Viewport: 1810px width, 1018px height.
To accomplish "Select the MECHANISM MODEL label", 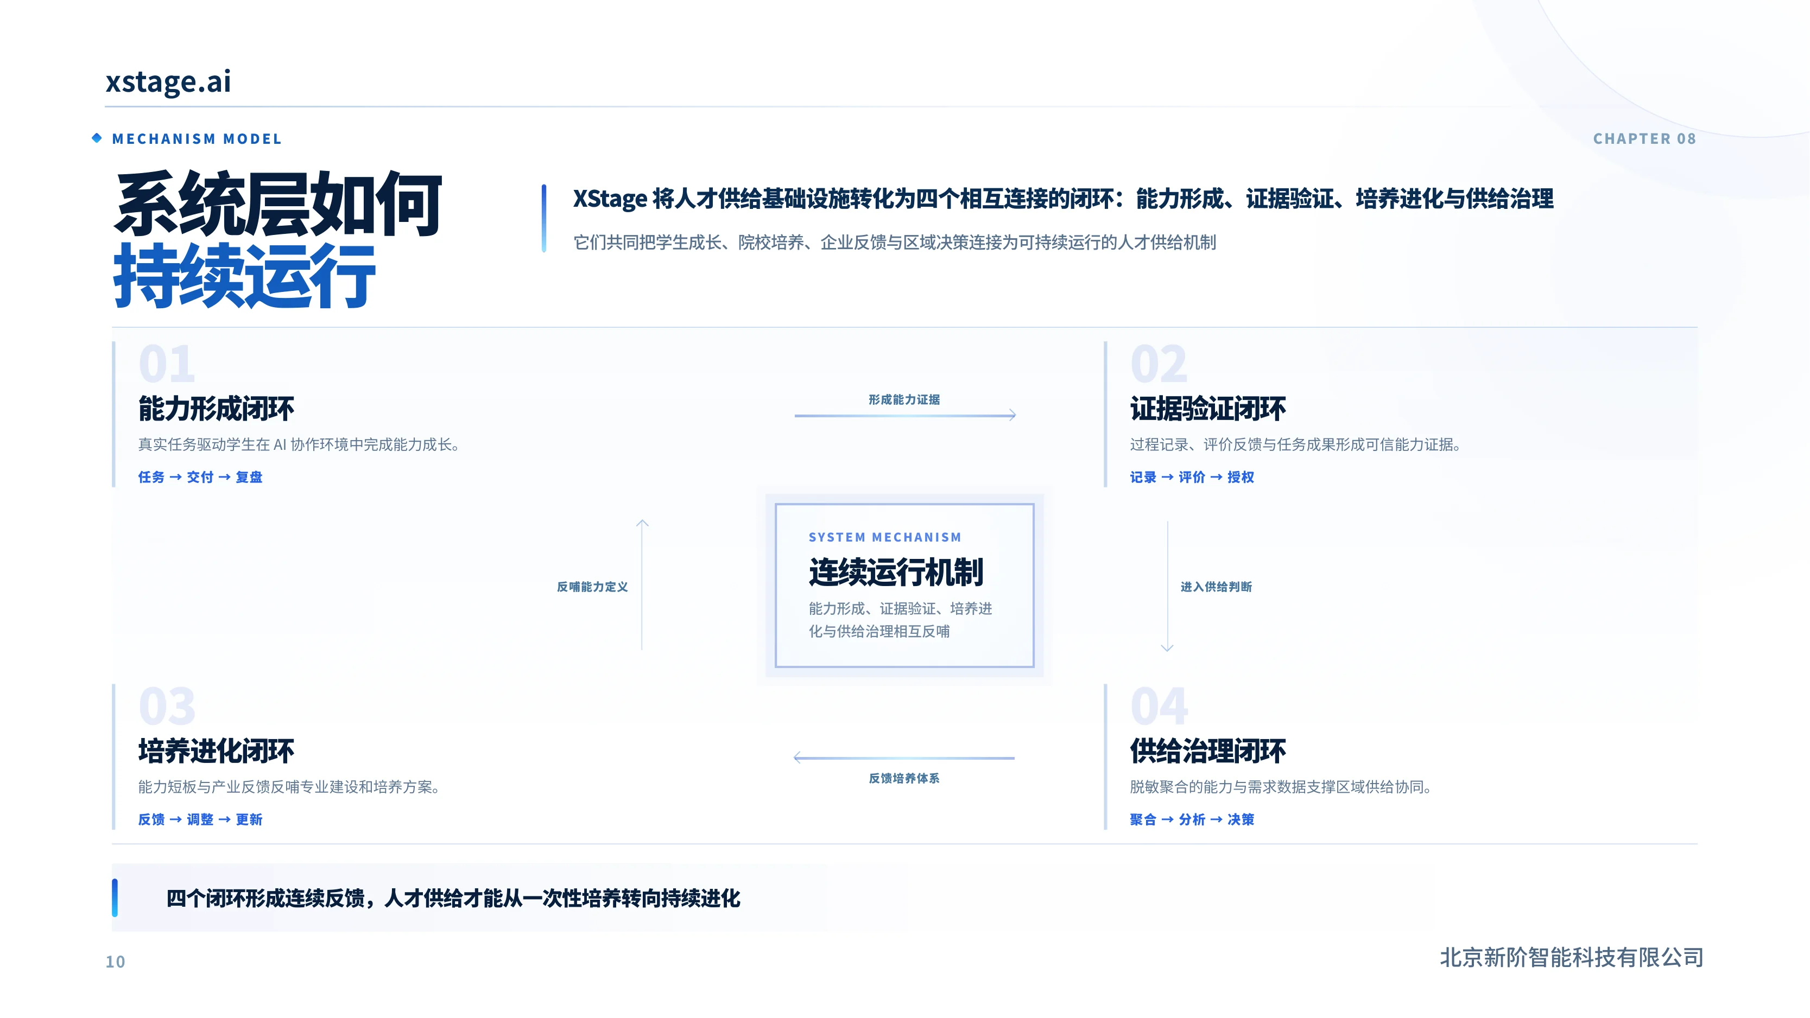I will [197, 139].
